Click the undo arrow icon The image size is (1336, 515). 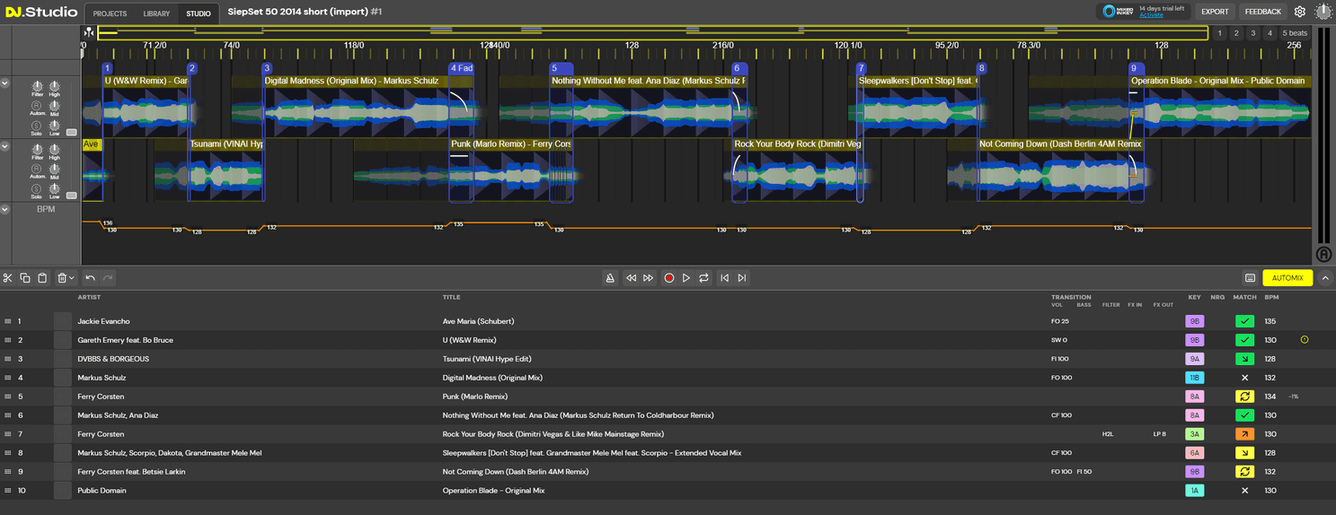[91, 278]
